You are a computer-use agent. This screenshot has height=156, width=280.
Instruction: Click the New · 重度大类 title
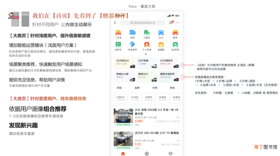click(x=142, y=6)
